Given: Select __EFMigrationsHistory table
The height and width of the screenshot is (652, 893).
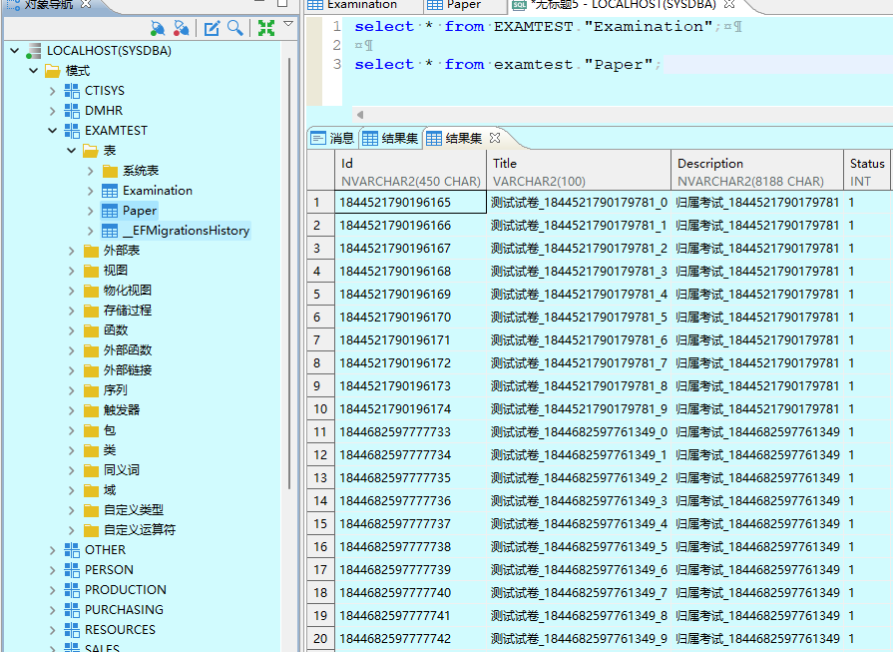Looking at the screenshot, I should click(186, 231).
